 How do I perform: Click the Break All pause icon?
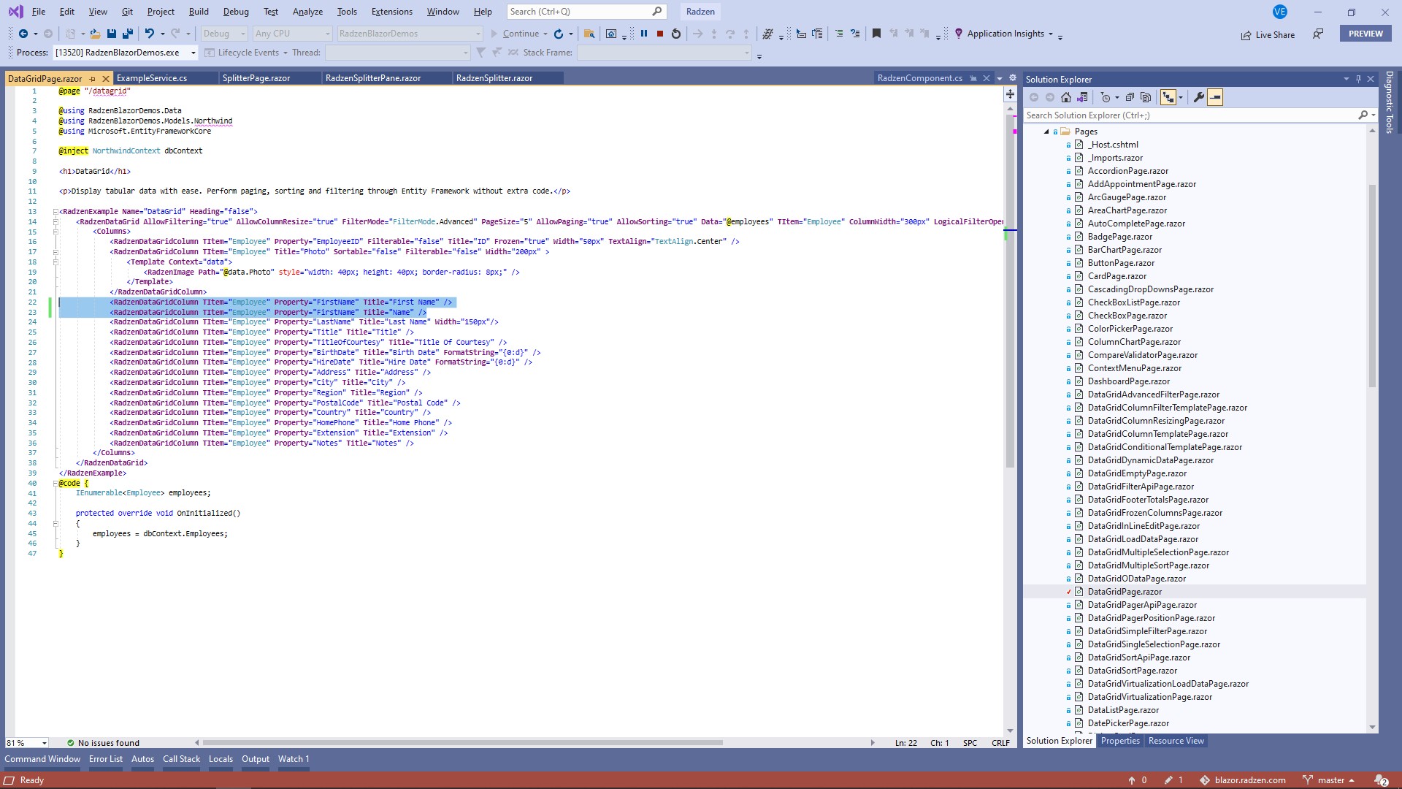pos(646,34)
